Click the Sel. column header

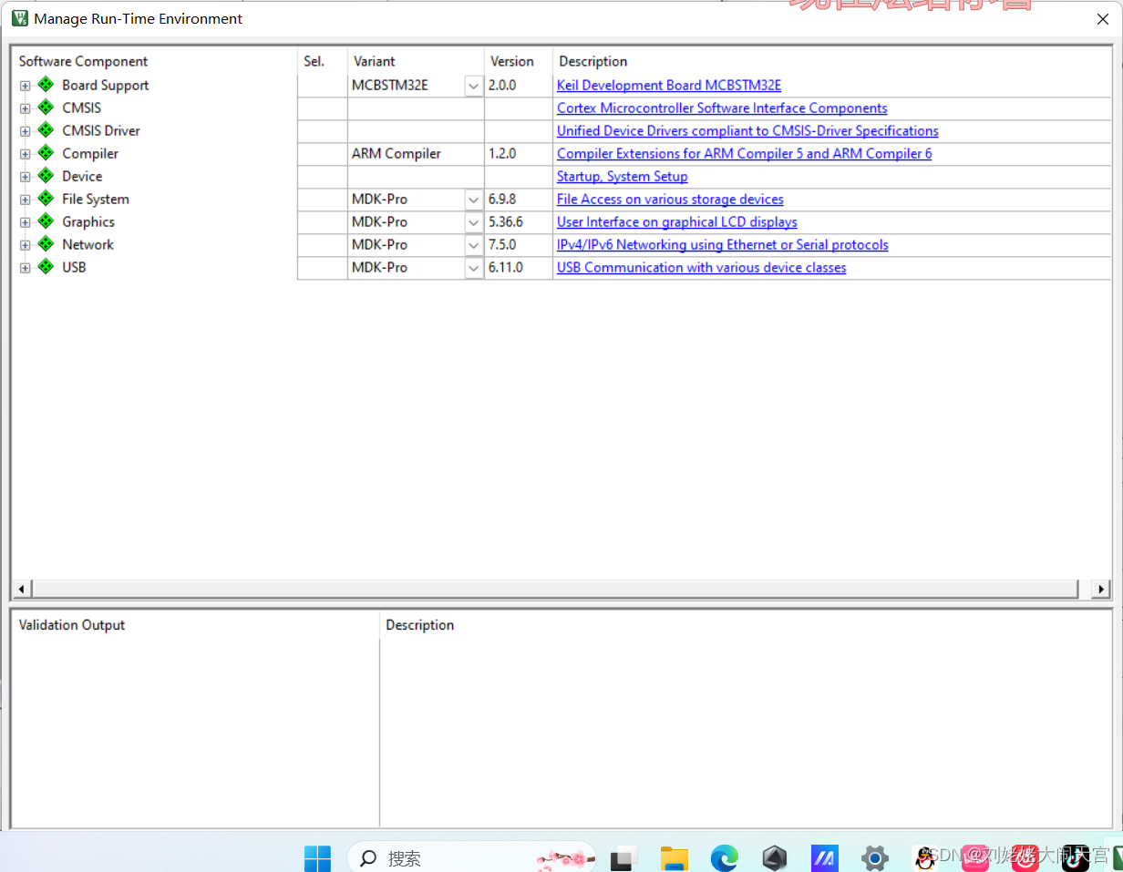pos(314,61)
